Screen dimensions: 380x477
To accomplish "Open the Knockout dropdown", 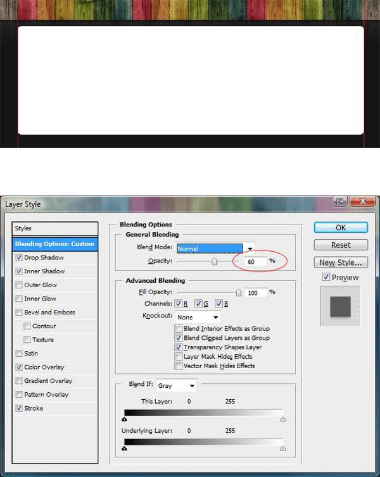I will 198,318.
